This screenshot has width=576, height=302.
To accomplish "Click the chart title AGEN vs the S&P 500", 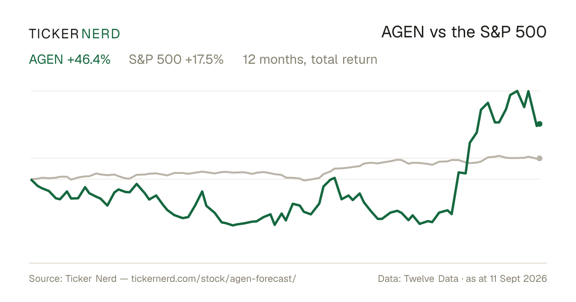I will pos(464,33).
